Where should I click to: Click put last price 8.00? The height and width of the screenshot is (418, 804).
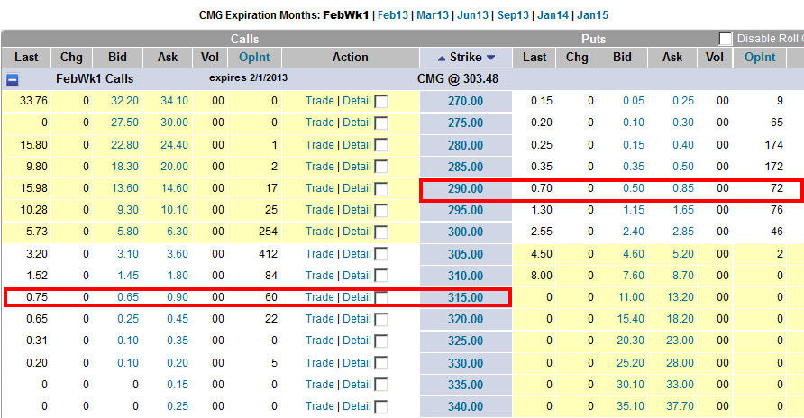coord(542,275)
